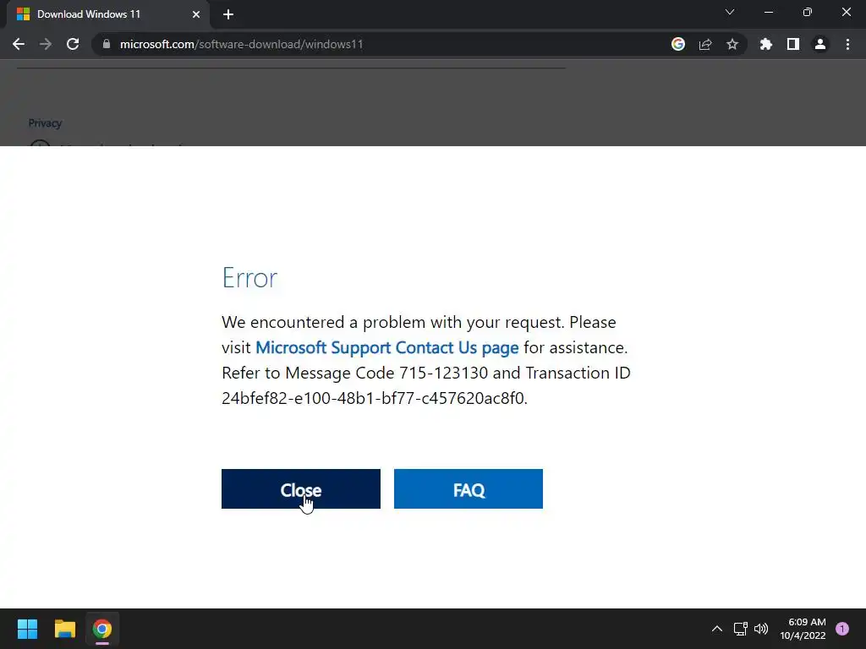Share this page icon
Image resolution: width=866 pixels, height=649 pixels.
pyautogui.click(x=705, y=44)
